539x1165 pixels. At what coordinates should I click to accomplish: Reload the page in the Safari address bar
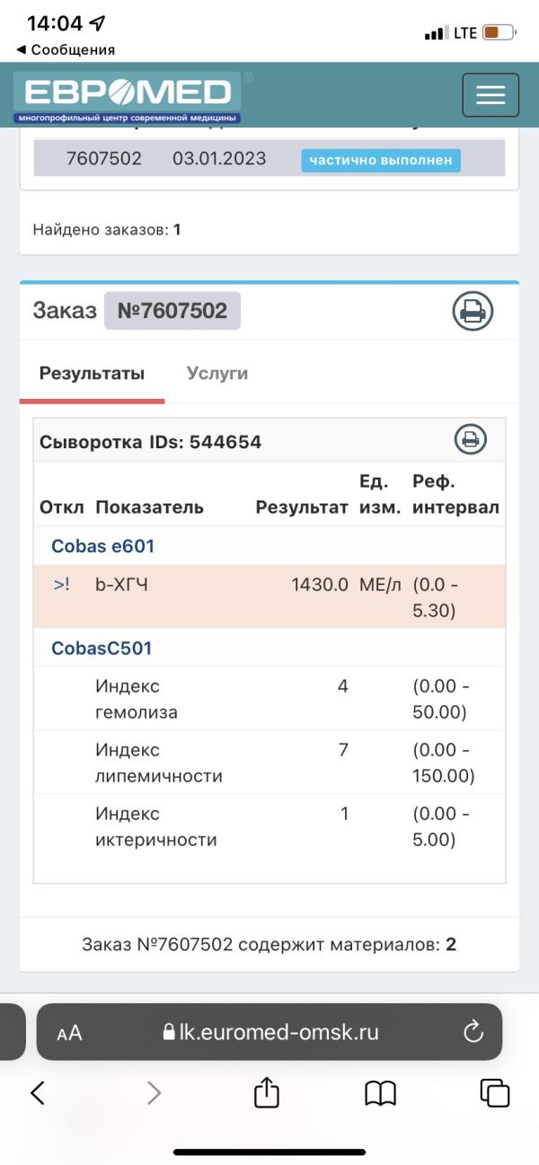pos(473,1032)
